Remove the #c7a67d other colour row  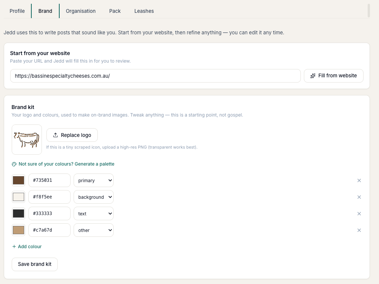pos(359,230)
